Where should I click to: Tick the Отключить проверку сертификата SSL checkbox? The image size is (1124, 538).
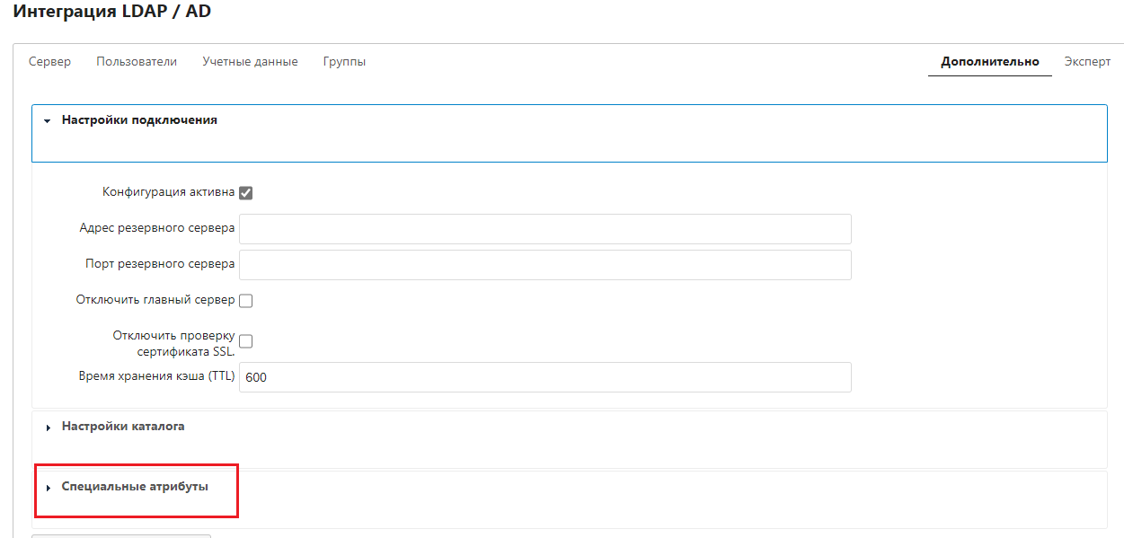coord(245,341)
